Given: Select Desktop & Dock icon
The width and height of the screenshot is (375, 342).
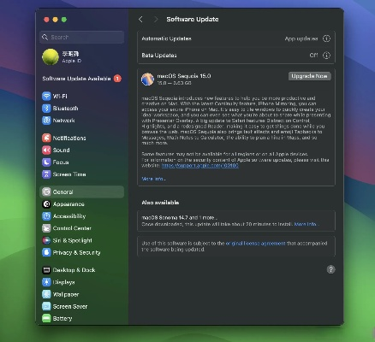Looking at the screenshot, I should (x=46, y=270).
